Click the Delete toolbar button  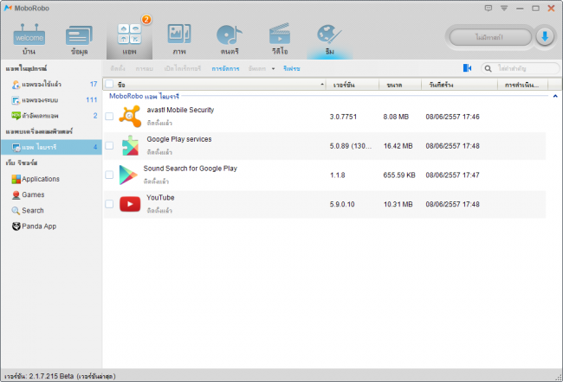coord(145,69)
